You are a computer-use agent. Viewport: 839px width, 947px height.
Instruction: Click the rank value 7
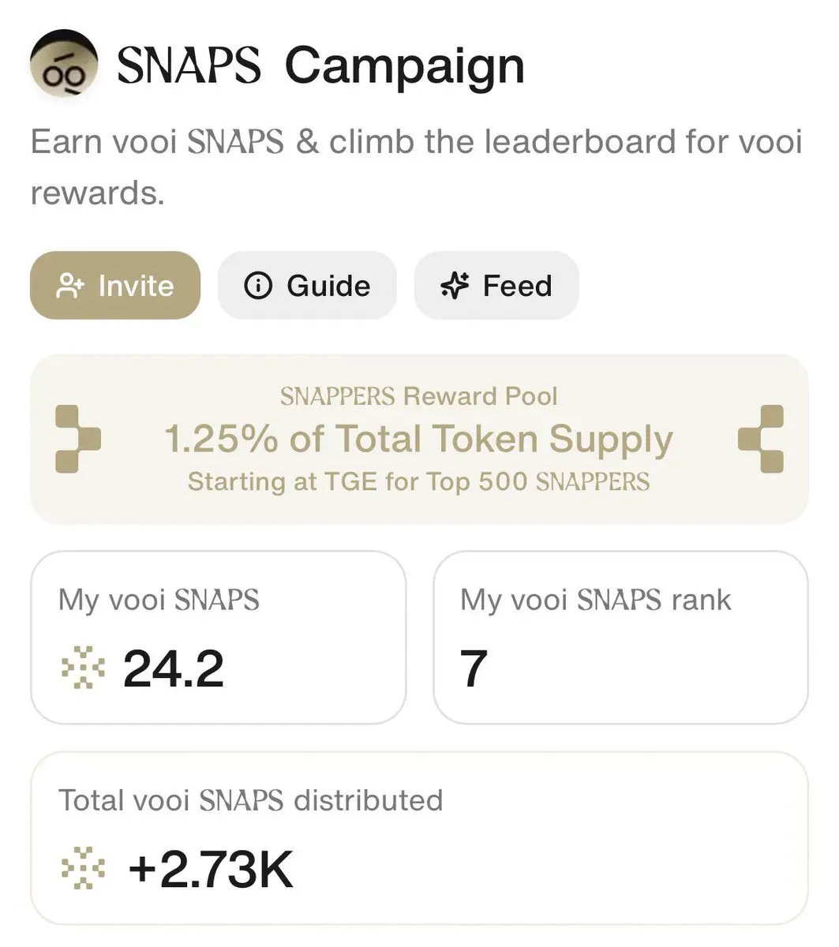coord(474,668)
